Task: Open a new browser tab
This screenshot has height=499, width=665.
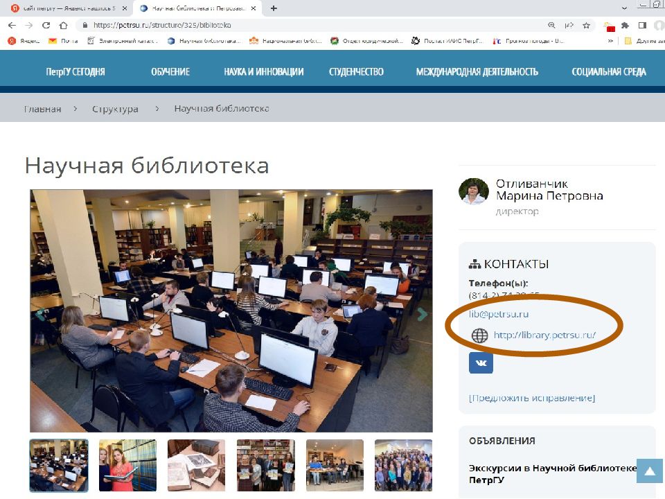Action: (x=274, y=8)
